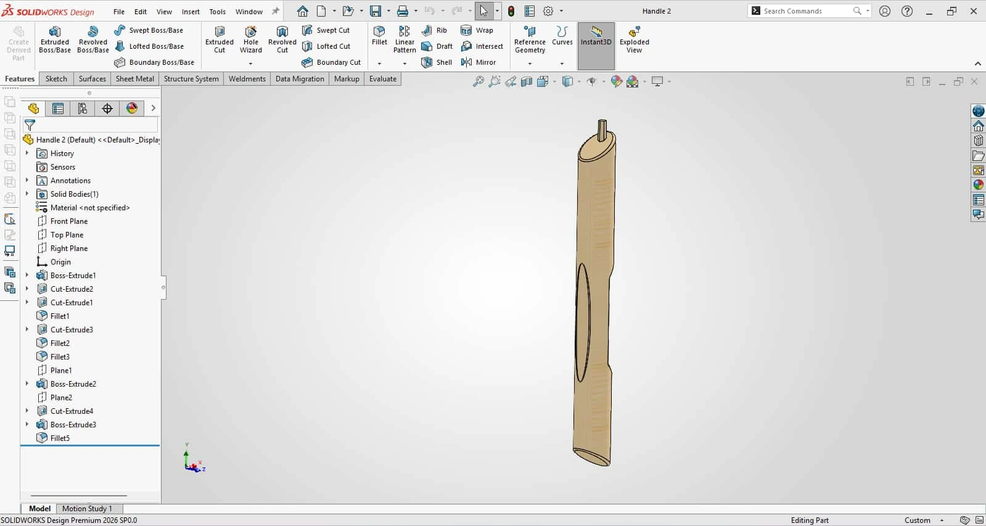
Task: Switch to the Sketch tab
Action: click(56, 79)
